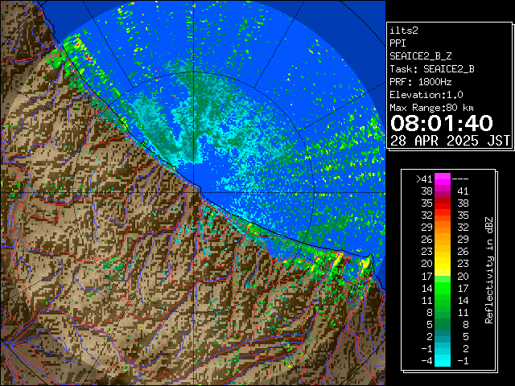Click the 'Elevation:1.0' text
Image resolution: width=515 pixels, height=386 pixels.
tap(426, 95)
